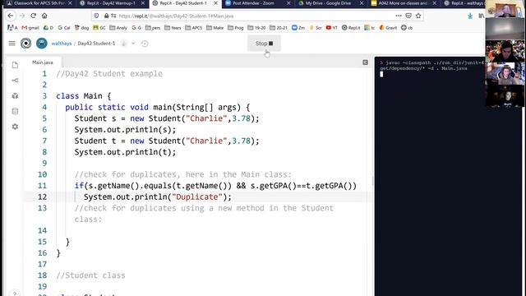
Task: Switch to Post Attendee - Zoom tab
Action: tap(257, 3)
